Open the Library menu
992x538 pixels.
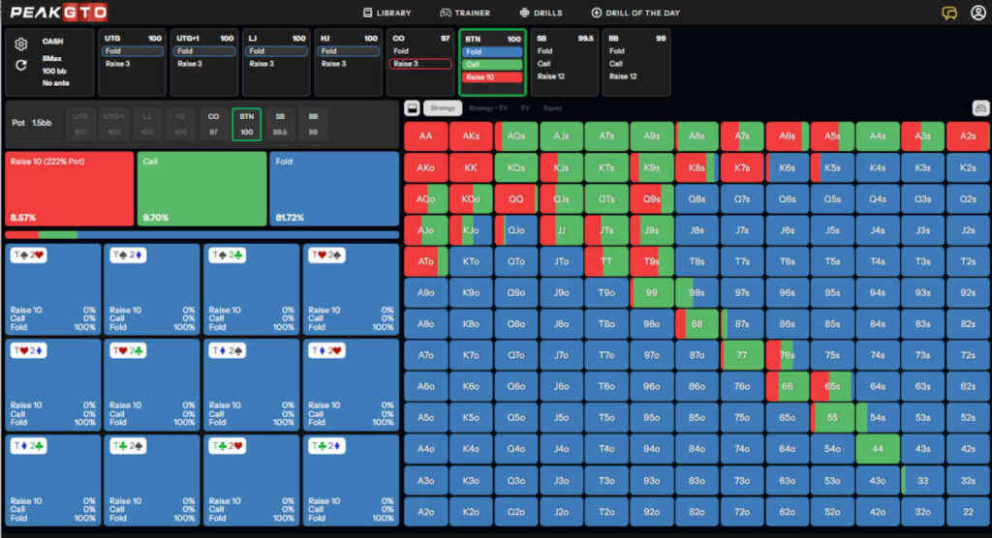click(x=387, y=13)
